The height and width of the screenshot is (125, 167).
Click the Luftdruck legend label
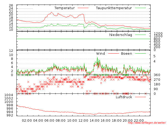pos(124,97)
